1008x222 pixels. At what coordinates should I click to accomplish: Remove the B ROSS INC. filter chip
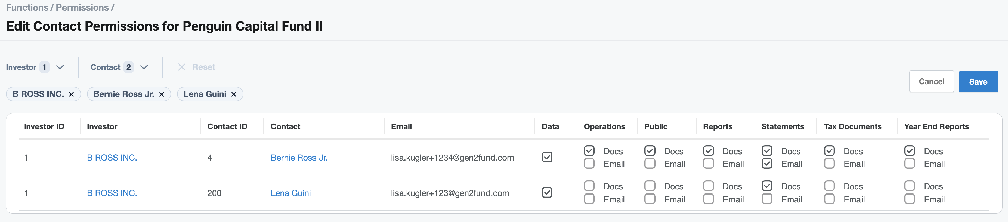point(71,94)
